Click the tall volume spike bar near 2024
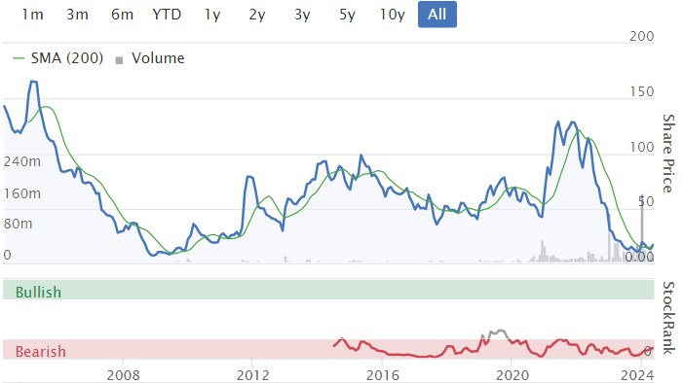683x383 pixels. [x=642, y=227]
